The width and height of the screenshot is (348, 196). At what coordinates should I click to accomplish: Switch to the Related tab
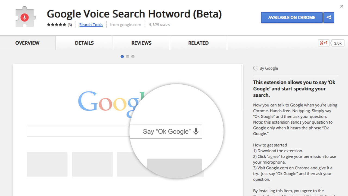click(198, 43)
